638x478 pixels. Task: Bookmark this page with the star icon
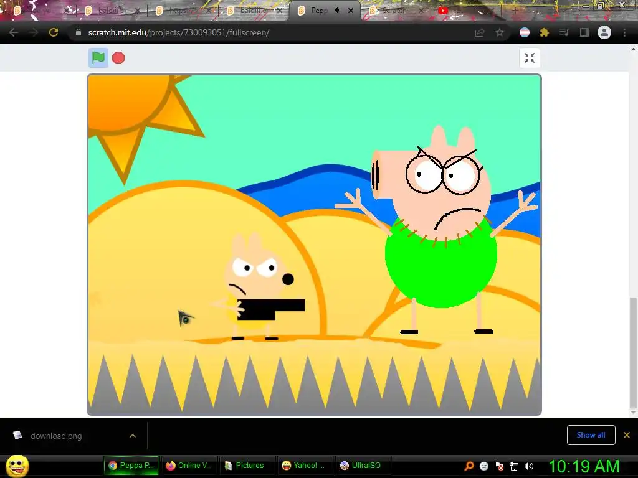point(500,32)
